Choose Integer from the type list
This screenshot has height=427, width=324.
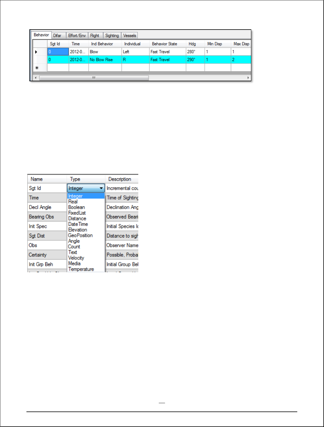coord(86,196)
